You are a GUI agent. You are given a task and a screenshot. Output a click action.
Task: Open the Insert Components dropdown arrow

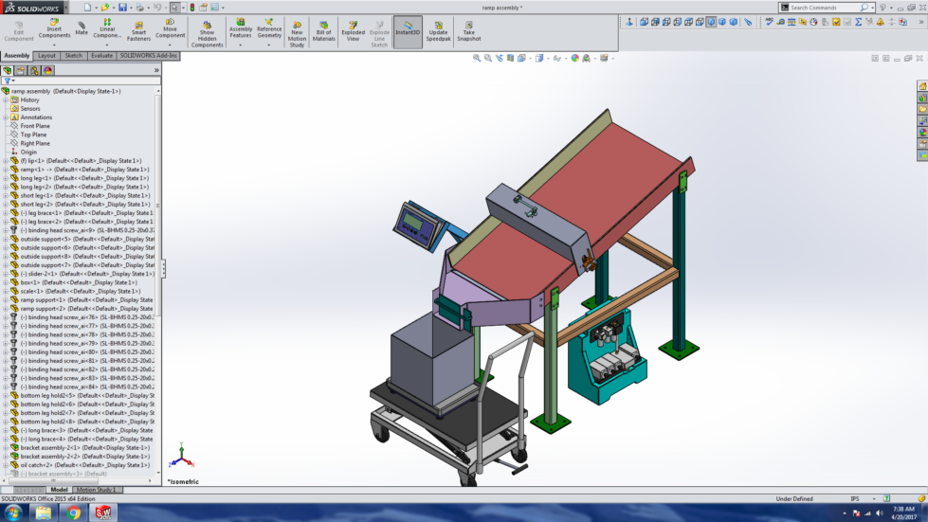(x=54, y=45)
